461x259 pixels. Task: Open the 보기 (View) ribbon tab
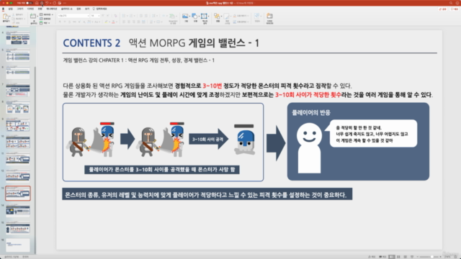click(x=87, y=9)
